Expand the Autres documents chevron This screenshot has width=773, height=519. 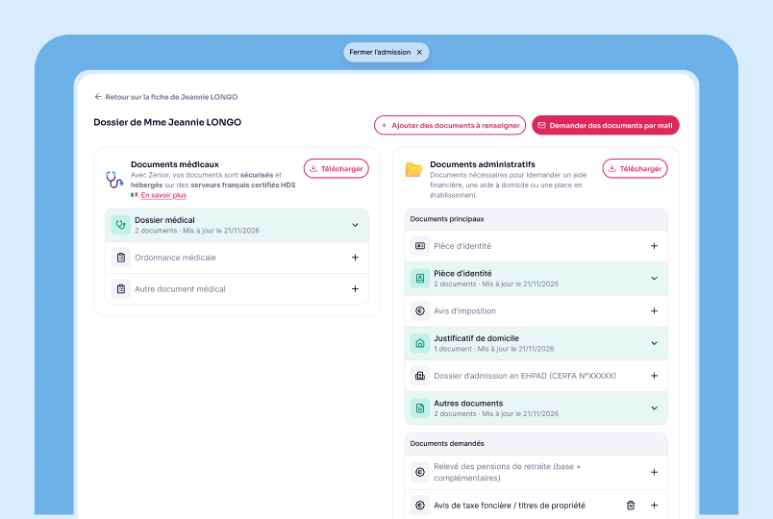[654, 408]
